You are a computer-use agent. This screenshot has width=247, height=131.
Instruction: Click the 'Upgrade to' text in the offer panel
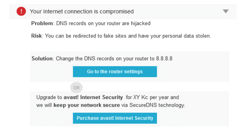tap(49, 97)
